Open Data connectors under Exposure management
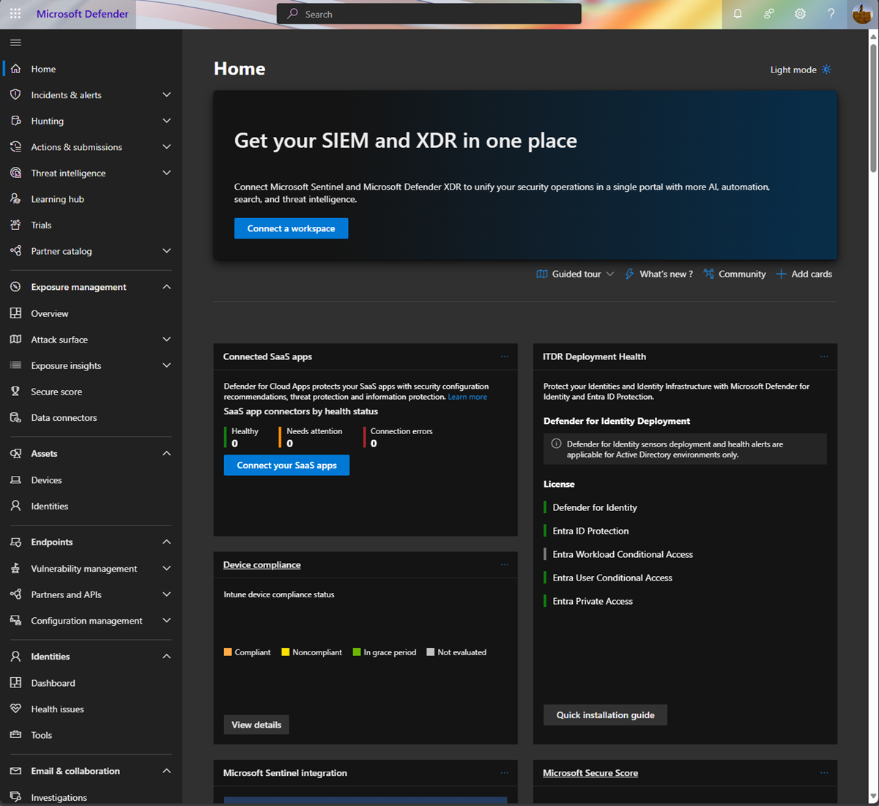Screen dimensions: 879x806 coord(64,417)
